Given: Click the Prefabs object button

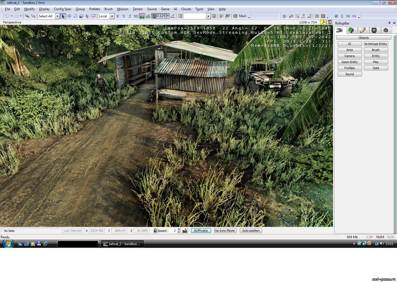Looking at the screenshot, I should click(x=350, y=68).
